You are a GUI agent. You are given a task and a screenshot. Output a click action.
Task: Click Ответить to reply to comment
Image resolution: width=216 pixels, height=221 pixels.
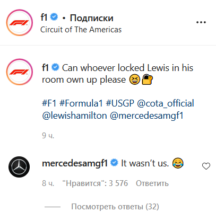(152, 183)
